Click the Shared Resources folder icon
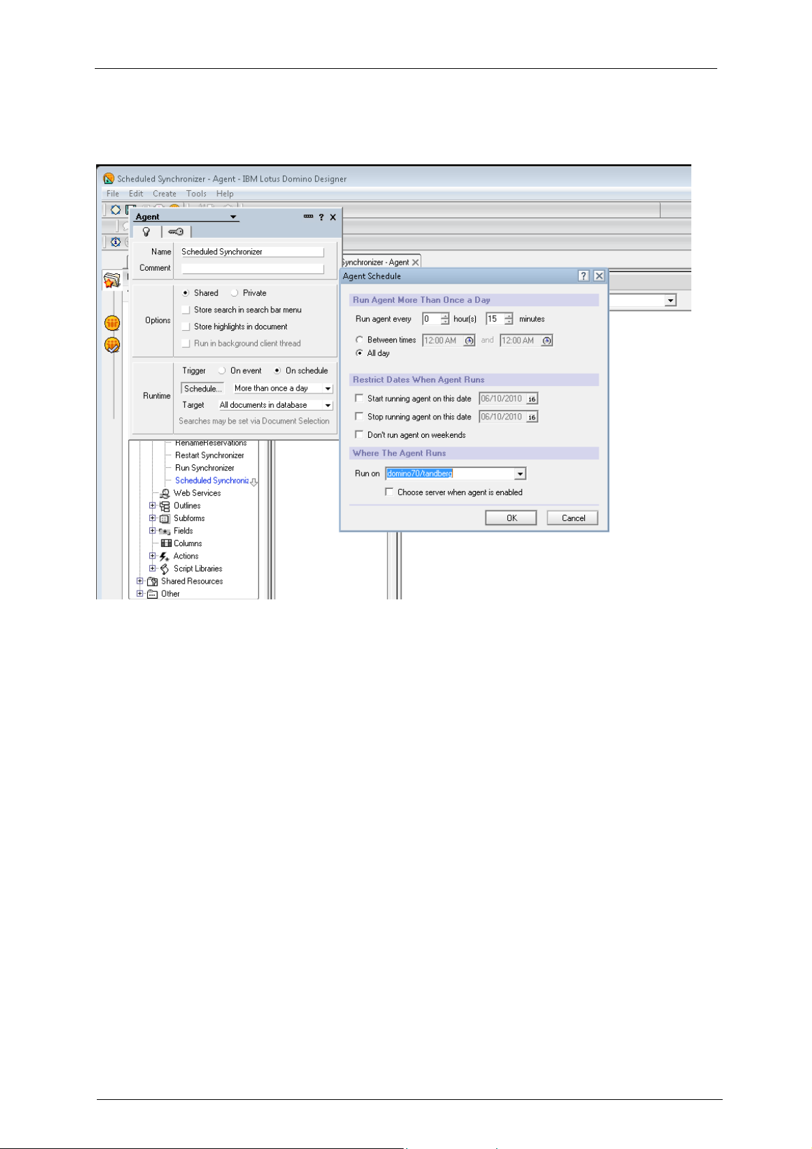Image resolution: width=812 pixels, height=1149 pixels. (x=153, y=582)
